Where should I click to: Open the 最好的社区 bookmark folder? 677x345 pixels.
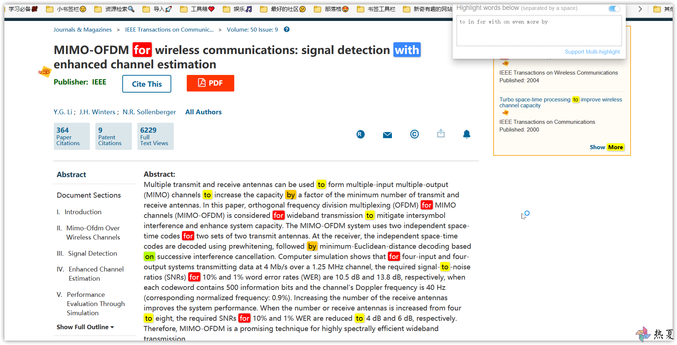tap(283, 9)
